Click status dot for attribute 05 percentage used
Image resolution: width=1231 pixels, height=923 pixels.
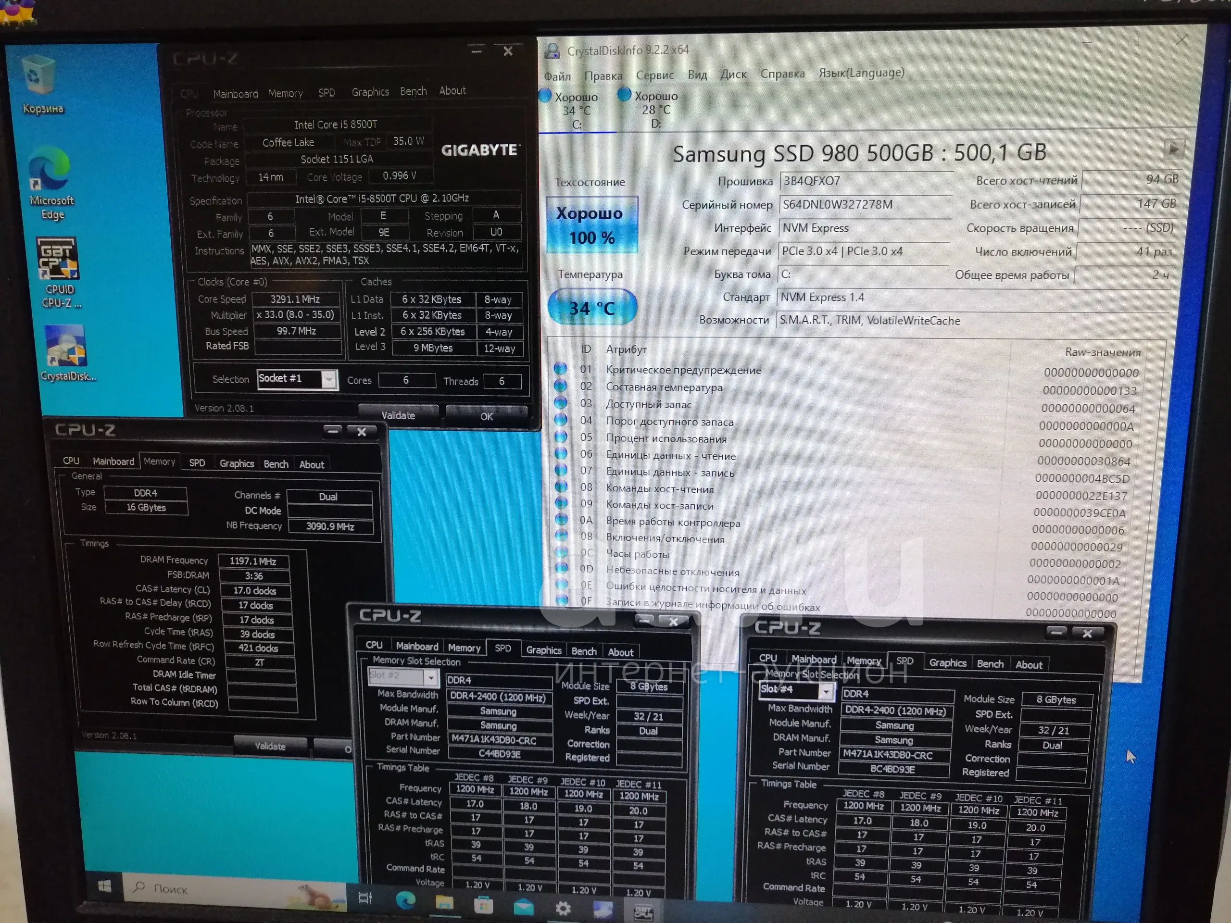click(561, 436)
